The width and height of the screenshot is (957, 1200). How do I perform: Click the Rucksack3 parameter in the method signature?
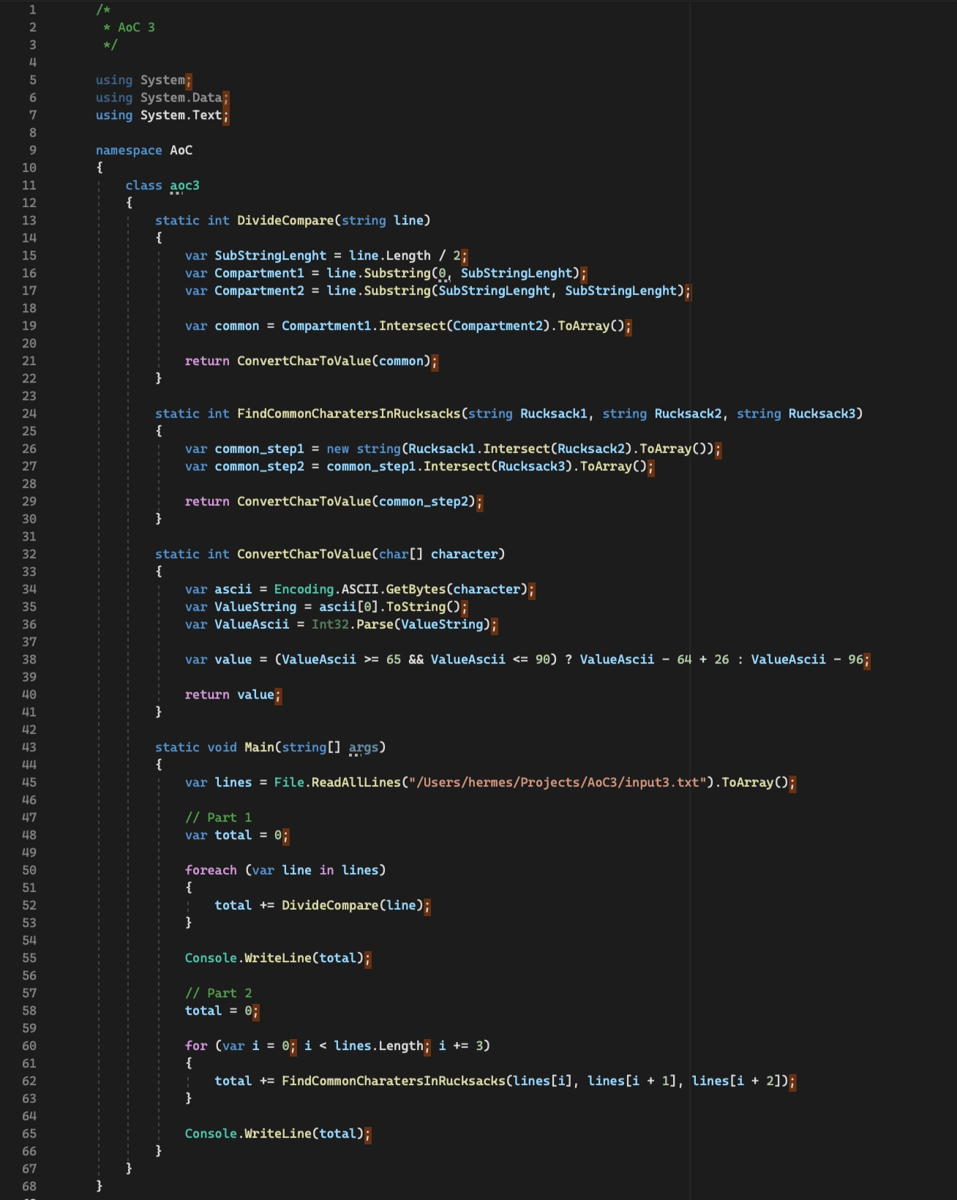[822, 413]
